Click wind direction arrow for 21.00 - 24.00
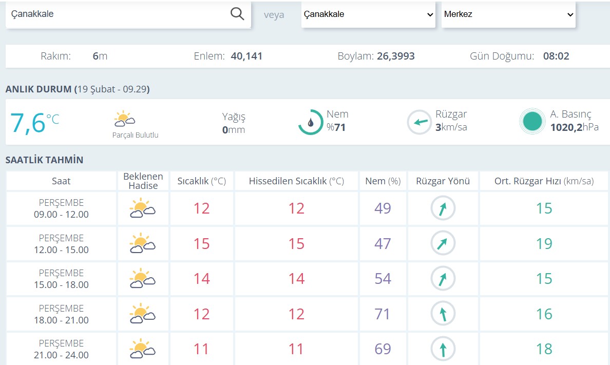Screen dimensions: 610x365 pos(443,349)
